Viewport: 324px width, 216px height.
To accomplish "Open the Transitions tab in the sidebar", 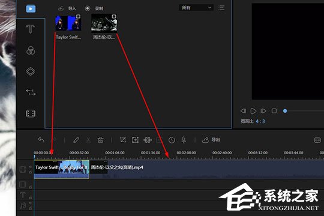I will pos(31,92).
